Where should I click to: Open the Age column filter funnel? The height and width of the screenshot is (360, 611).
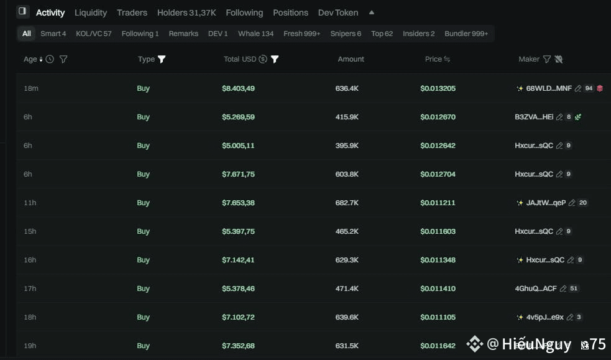click(x=63, y=59)
